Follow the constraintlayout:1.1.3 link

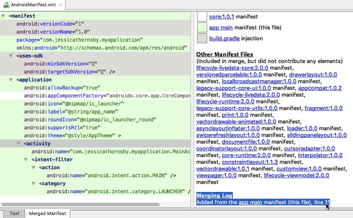coord(256,162)
